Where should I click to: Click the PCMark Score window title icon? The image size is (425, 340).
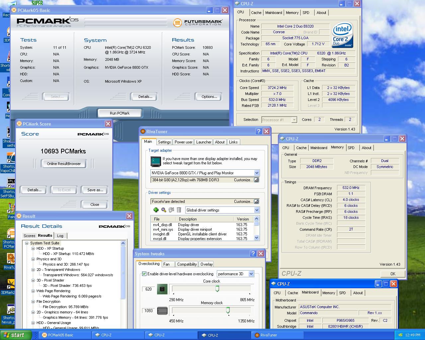19,124
